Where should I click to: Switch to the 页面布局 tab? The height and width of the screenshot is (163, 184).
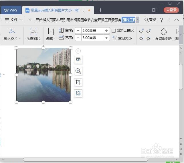coord(56,20)
